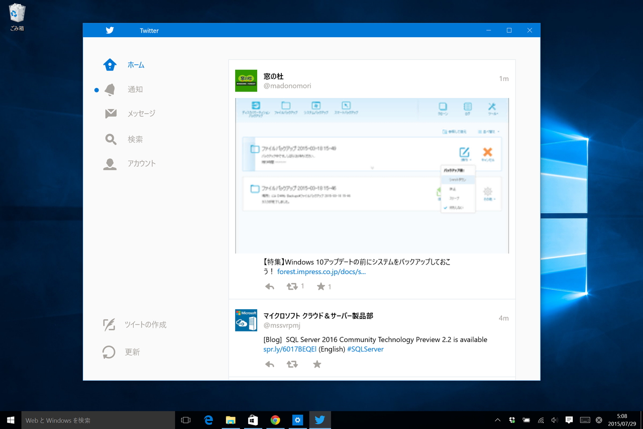643x429 pixels.
Task: Click retweet count 1 on 窓の杜 tweet
Action: point(302,286)
